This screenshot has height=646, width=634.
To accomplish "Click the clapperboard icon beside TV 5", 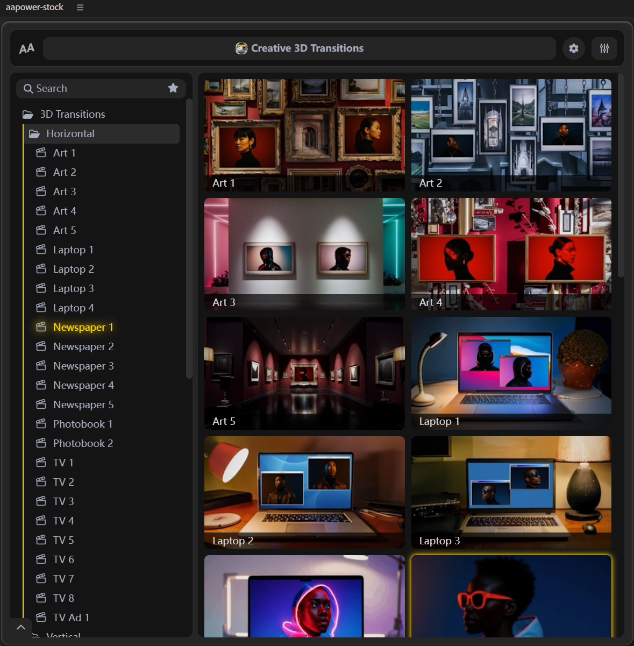I will (41, 540).
